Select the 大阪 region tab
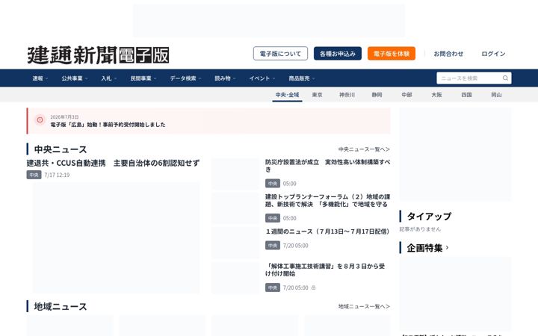Viewport: 538px width, 336px height. 436,95
